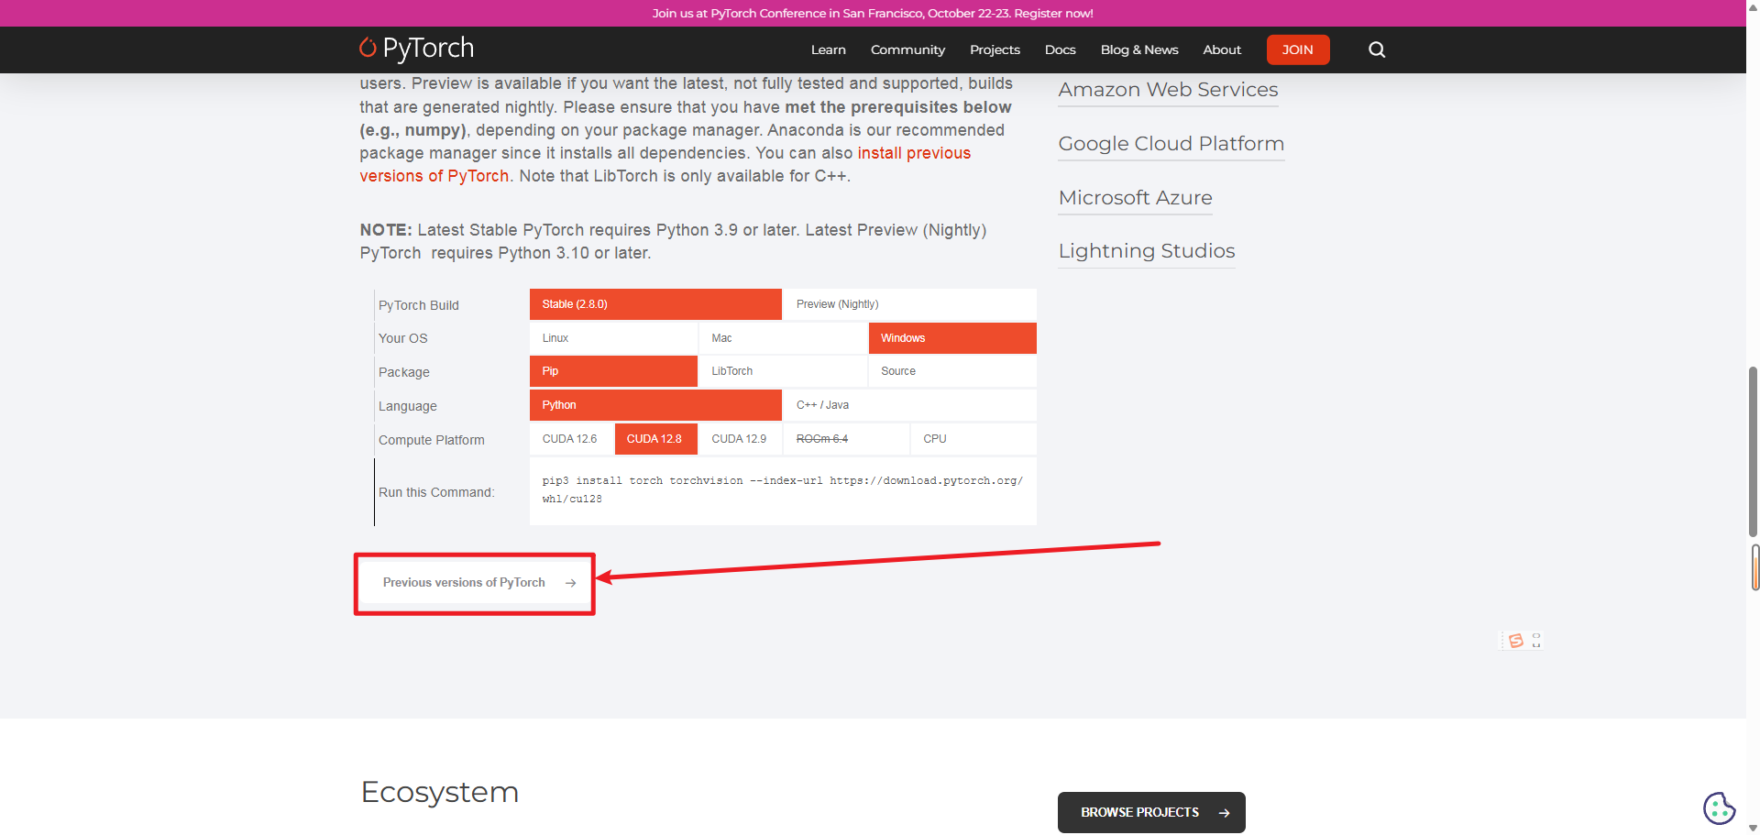Image resolution: width=1760 pixels, height=835 pixels.
Task: Open the Community menu
Action: point(907,49)
